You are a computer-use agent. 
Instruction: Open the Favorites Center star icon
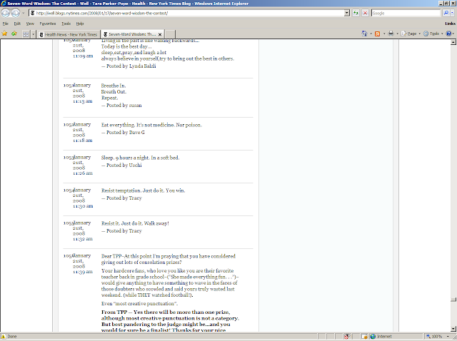point(5,34)
